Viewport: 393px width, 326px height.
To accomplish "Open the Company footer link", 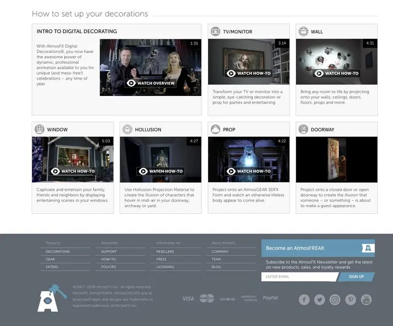I will [x=220, y=252].
